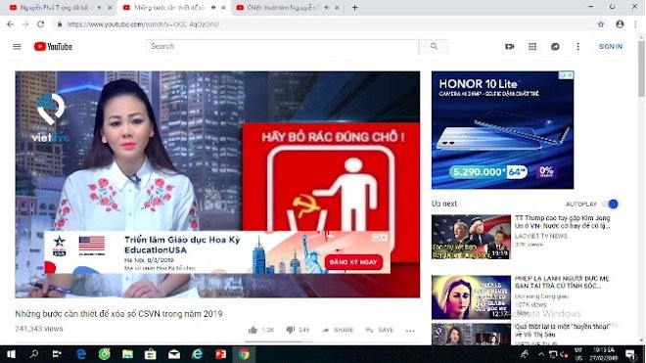Open Mail app from taskbar
The image size is (646, 363).
point(174,354)
